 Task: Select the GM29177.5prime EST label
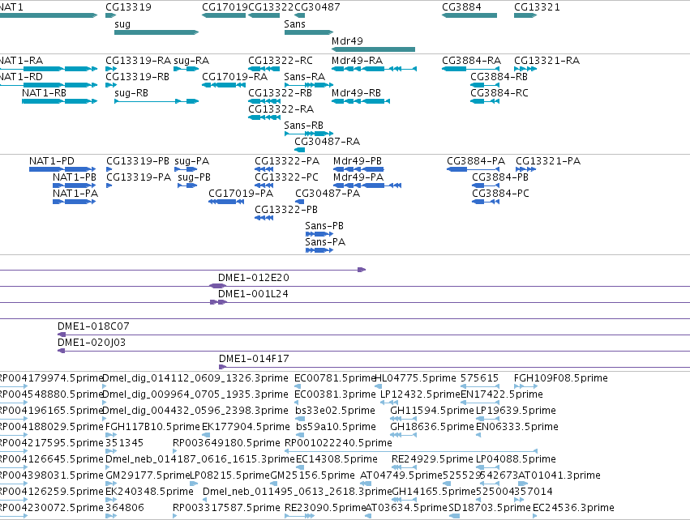[148, 475]
